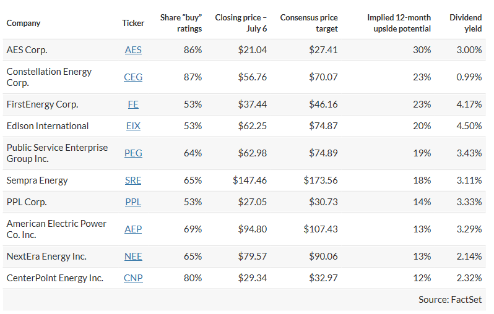Image resolution: width=494 pixels, height=314 pixels.
Task: Follow the EIX ticker link
Action: click(133, 126)
